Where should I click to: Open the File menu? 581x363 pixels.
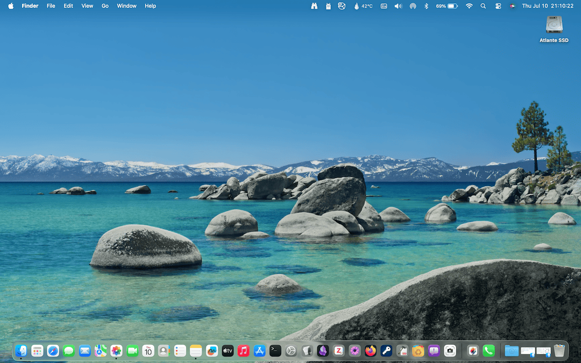pyautogui.click(x=51, y=6)
